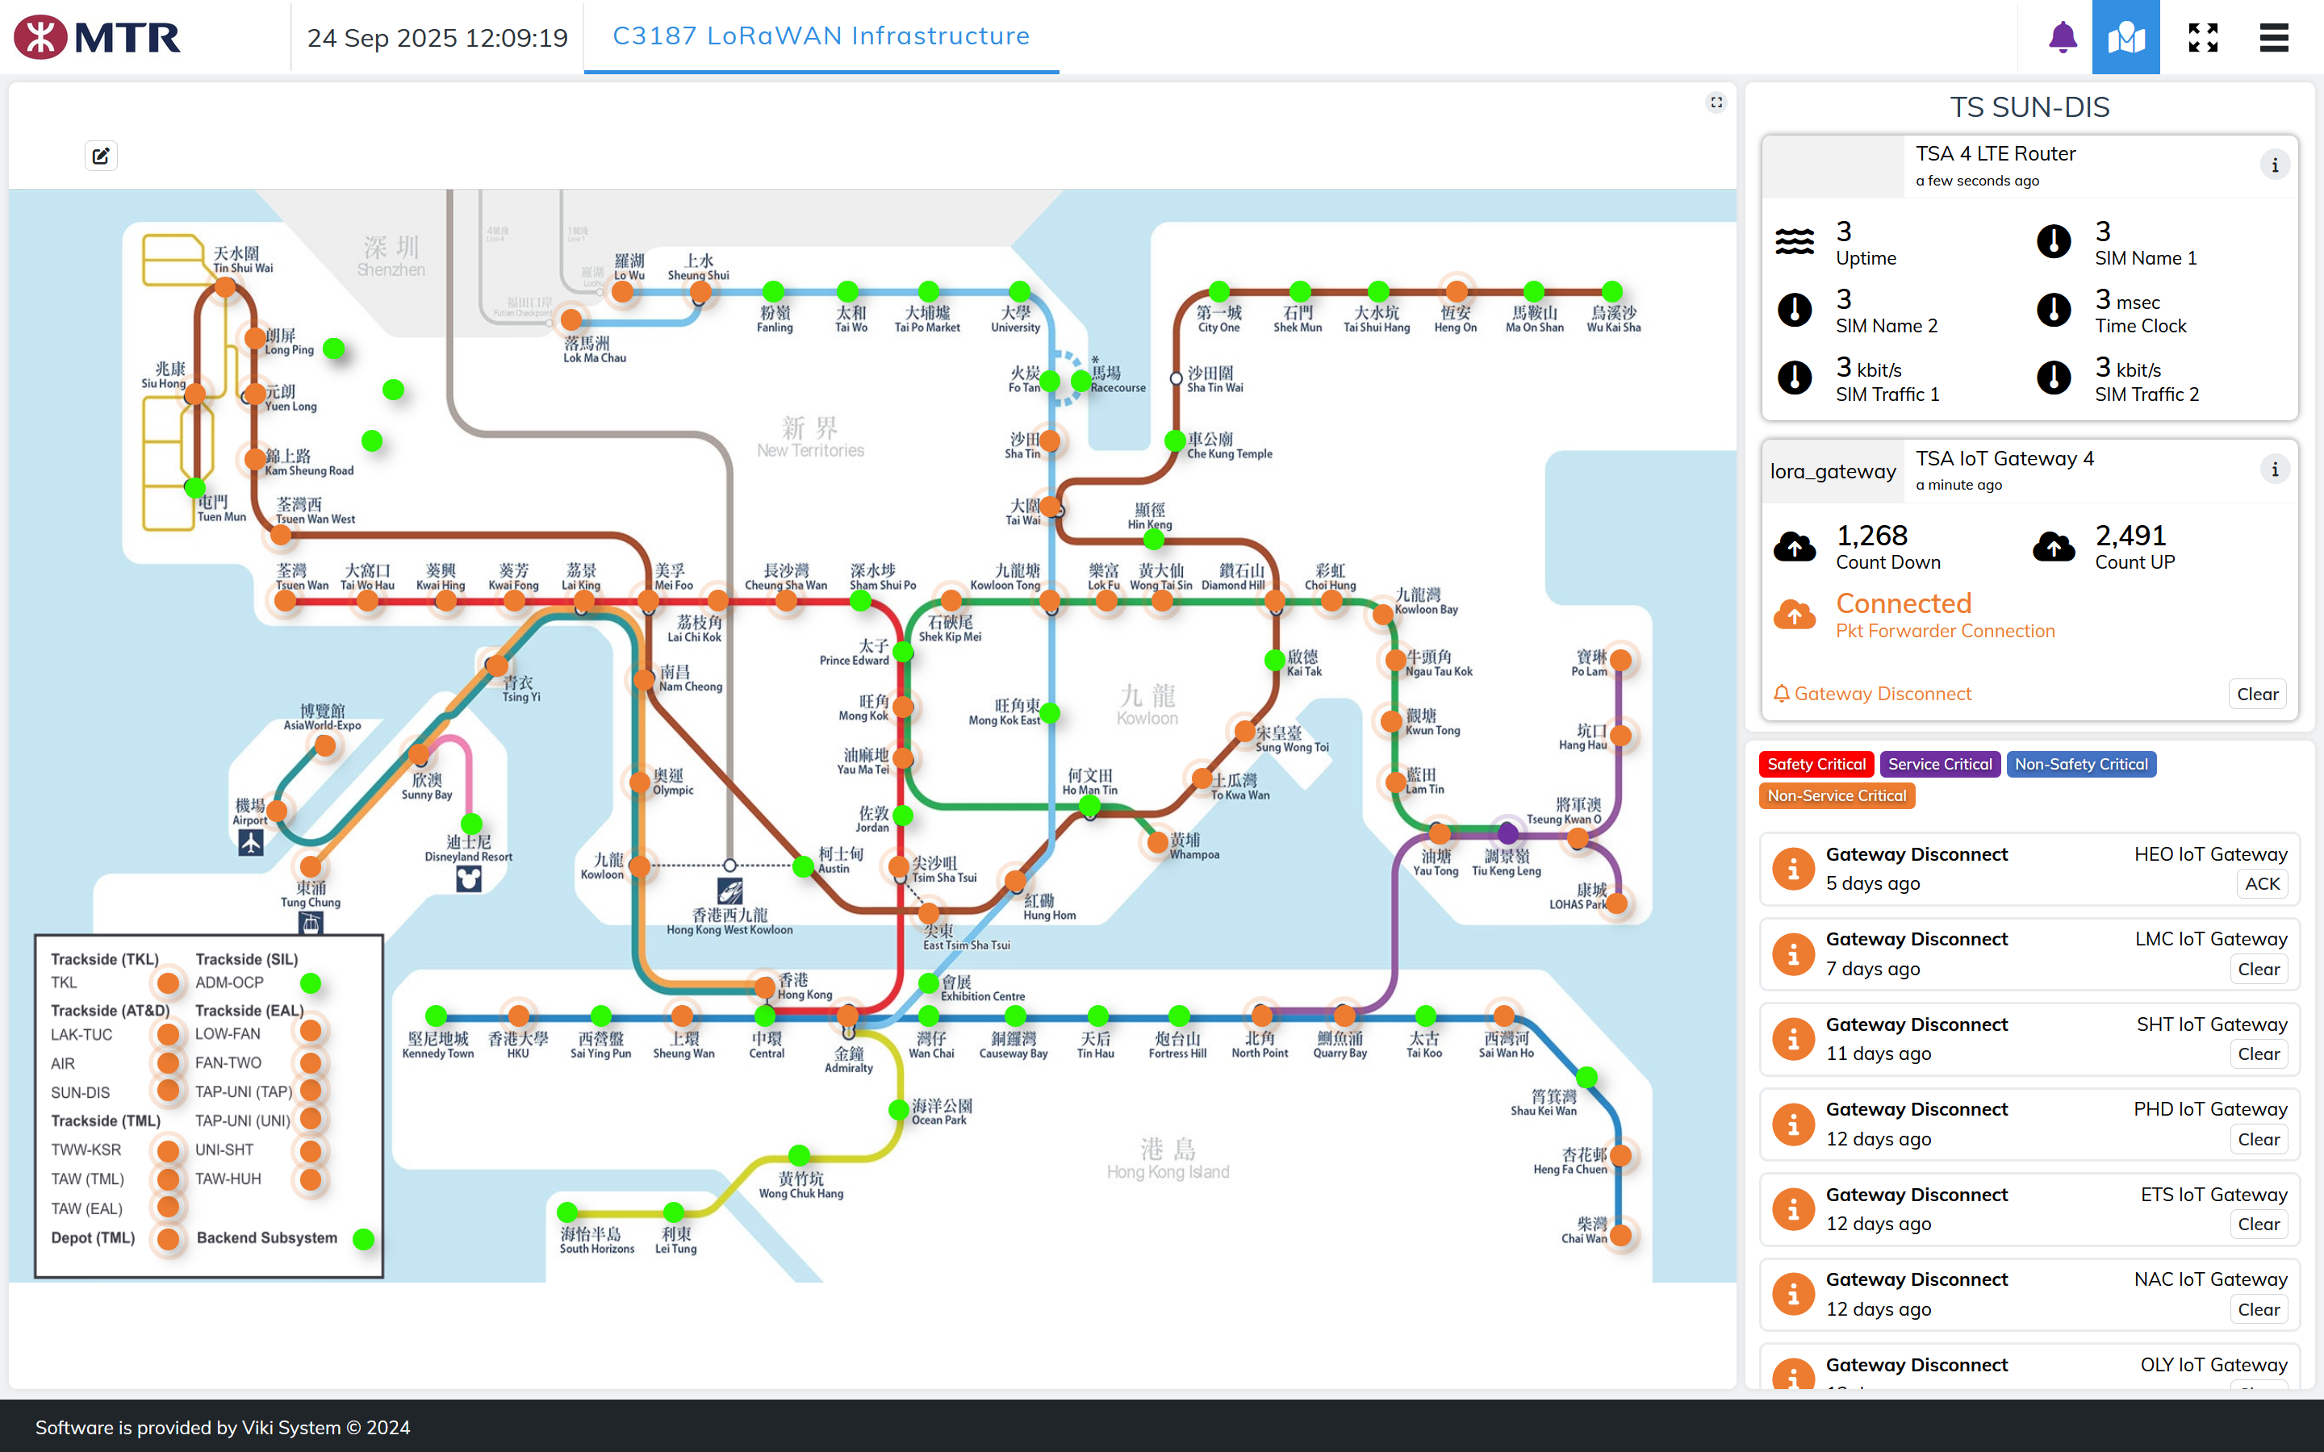Click Disneyland Resort Mickey icon
Image resolution: width=2324 pixels, height=1452 pixels.
point(469,878)
